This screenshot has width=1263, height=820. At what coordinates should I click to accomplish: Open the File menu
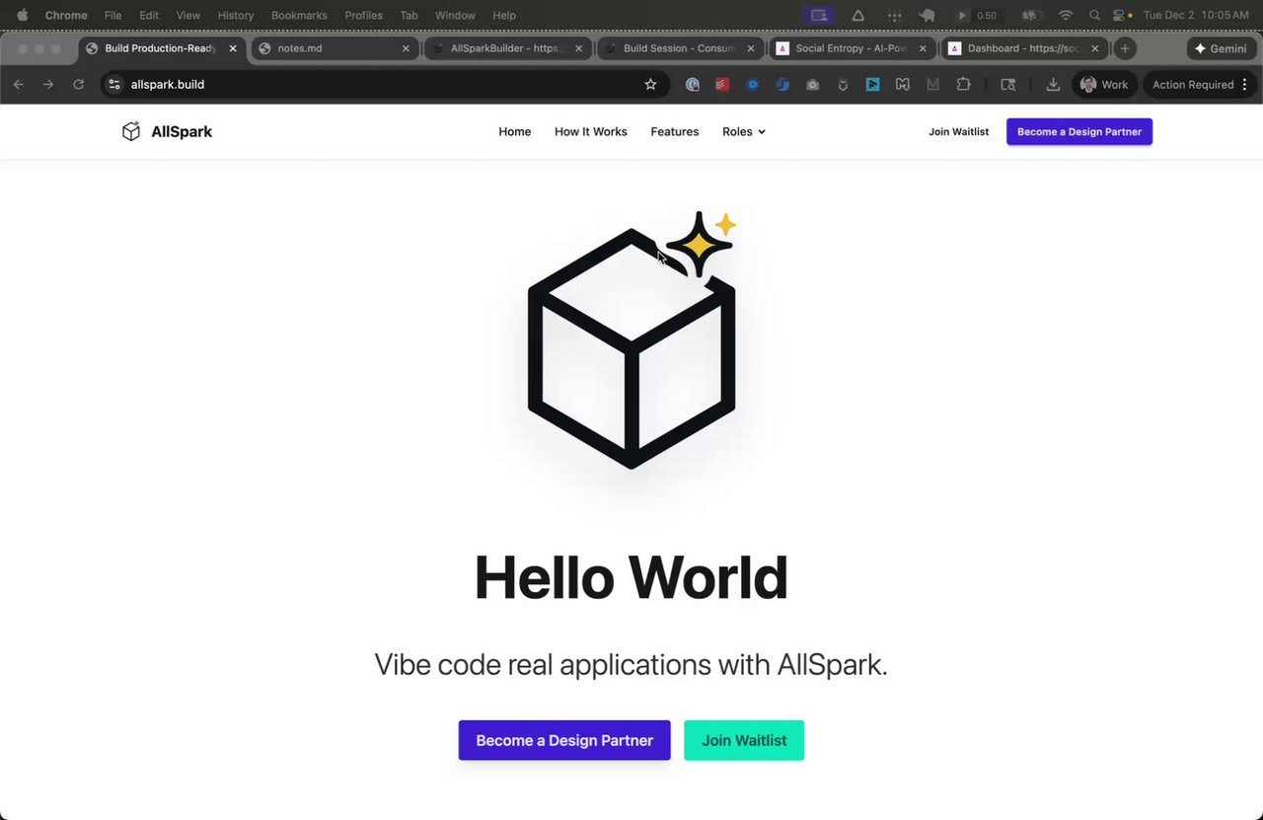pyautogui.click(x=112, y=15)
